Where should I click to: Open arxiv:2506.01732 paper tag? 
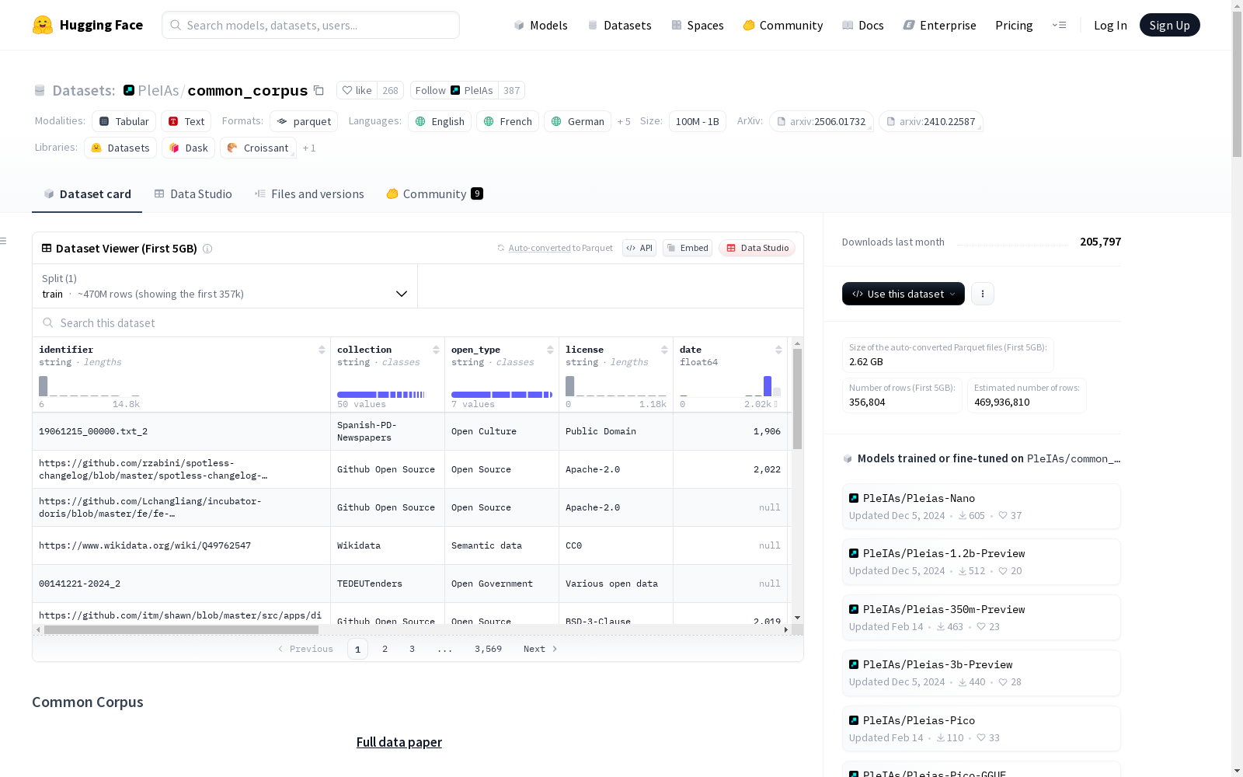click(821, 121)
